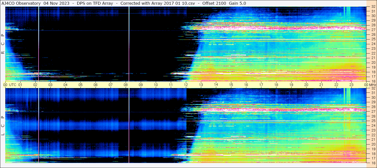Click the vertical marker line near 02 UTC in LCP panel
377x168 pixels.
pos(39,125)
